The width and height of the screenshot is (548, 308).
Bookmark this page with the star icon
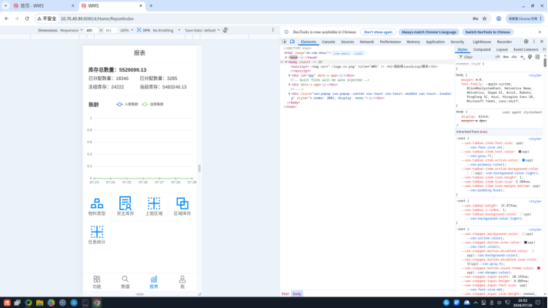click(484, 18)
